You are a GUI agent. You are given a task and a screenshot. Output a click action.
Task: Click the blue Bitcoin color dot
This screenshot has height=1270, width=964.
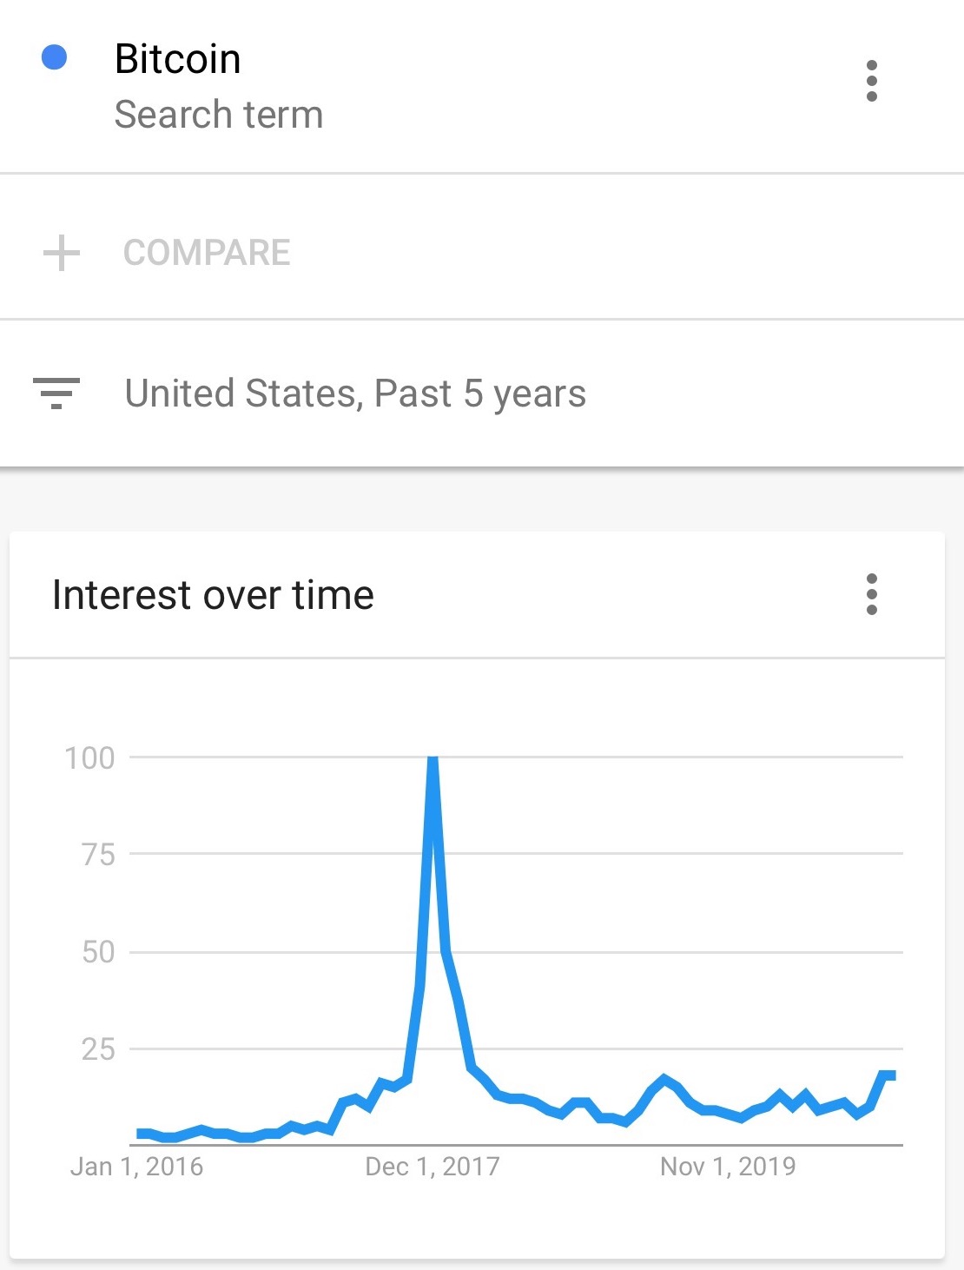click(55, 57)
